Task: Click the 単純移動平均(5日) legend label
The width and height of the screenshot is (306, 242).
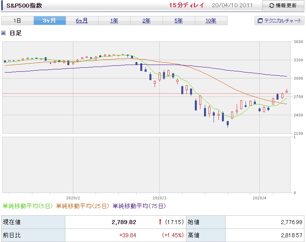Action: coord(27,206)
